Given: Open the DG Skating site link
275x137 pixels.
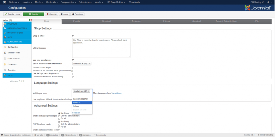Looking at the screenshot, I should coord(257,2).
